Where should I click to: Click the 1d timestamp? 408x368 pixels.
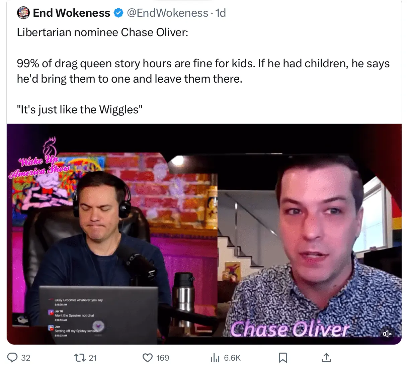pos(221,13)
